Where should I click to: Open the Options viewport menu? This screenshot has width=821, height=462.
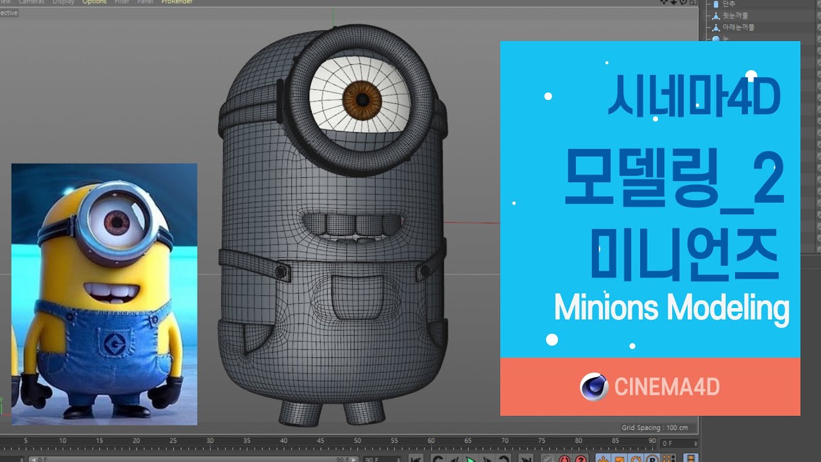pos(94,2)
